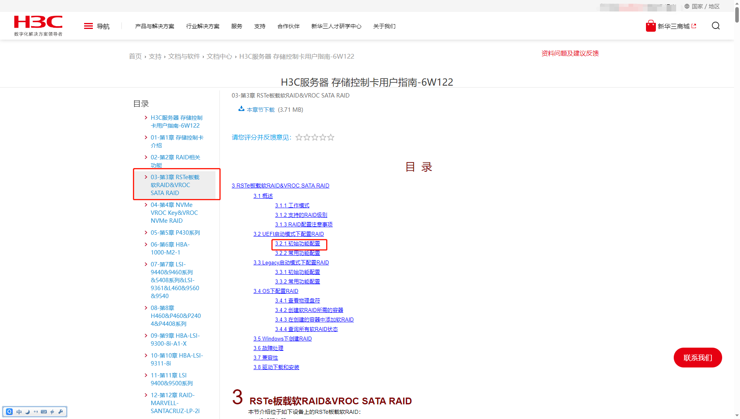The image size is (740, 419).
Task: Expand the 09-第9章 HBA-LSI-9300 chevron
Action: [x=146, y=335]
